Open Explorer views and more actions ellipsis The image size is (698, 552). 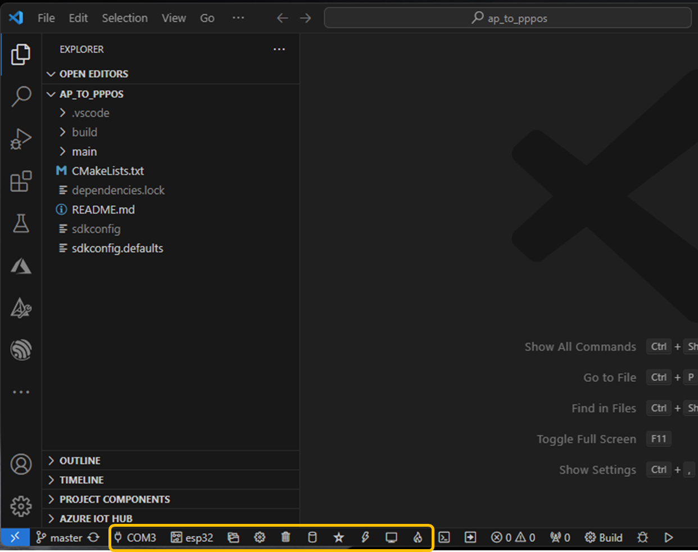279,49
